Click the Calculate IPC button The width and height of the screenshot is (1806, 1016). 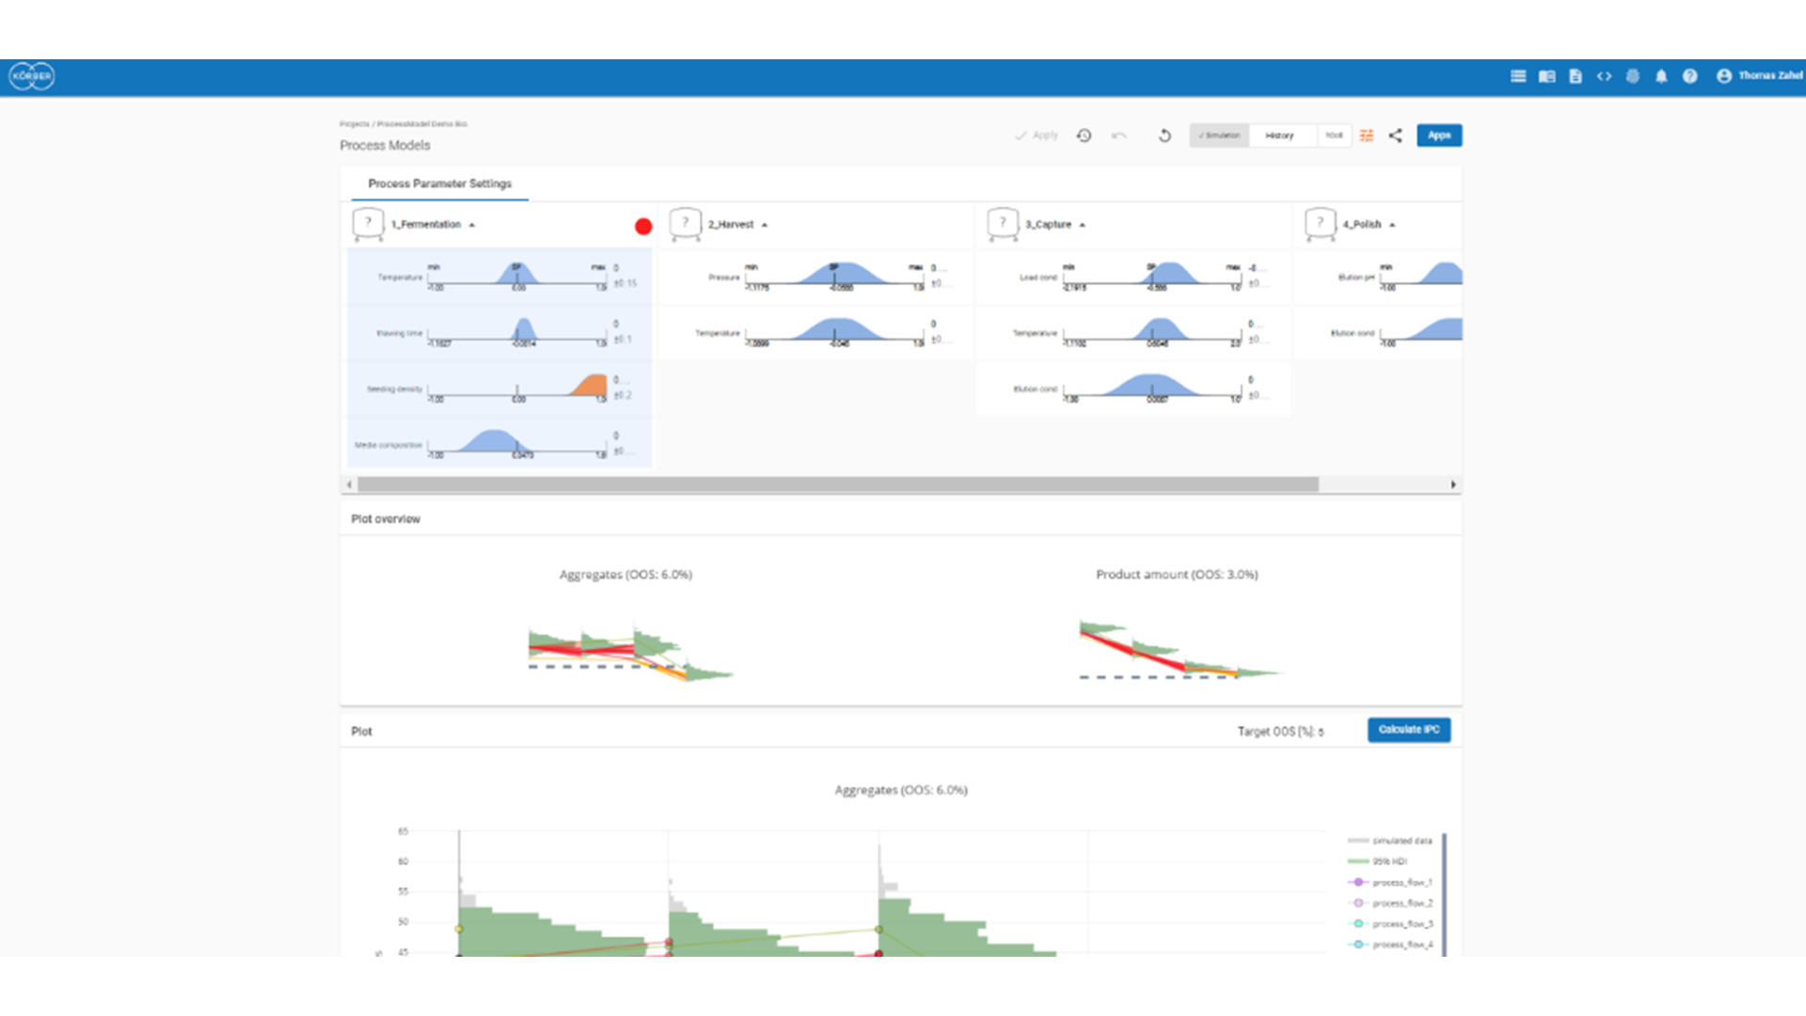(1408, 730)
